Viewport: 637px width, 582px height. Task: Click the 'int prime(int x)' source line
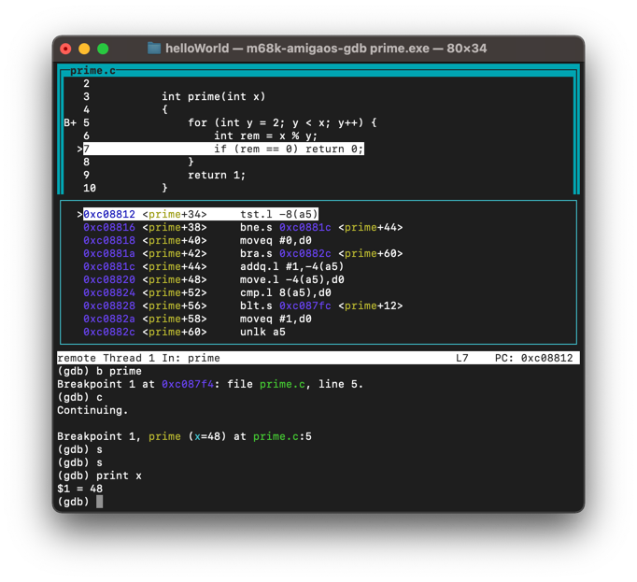(x=213, y=96)
